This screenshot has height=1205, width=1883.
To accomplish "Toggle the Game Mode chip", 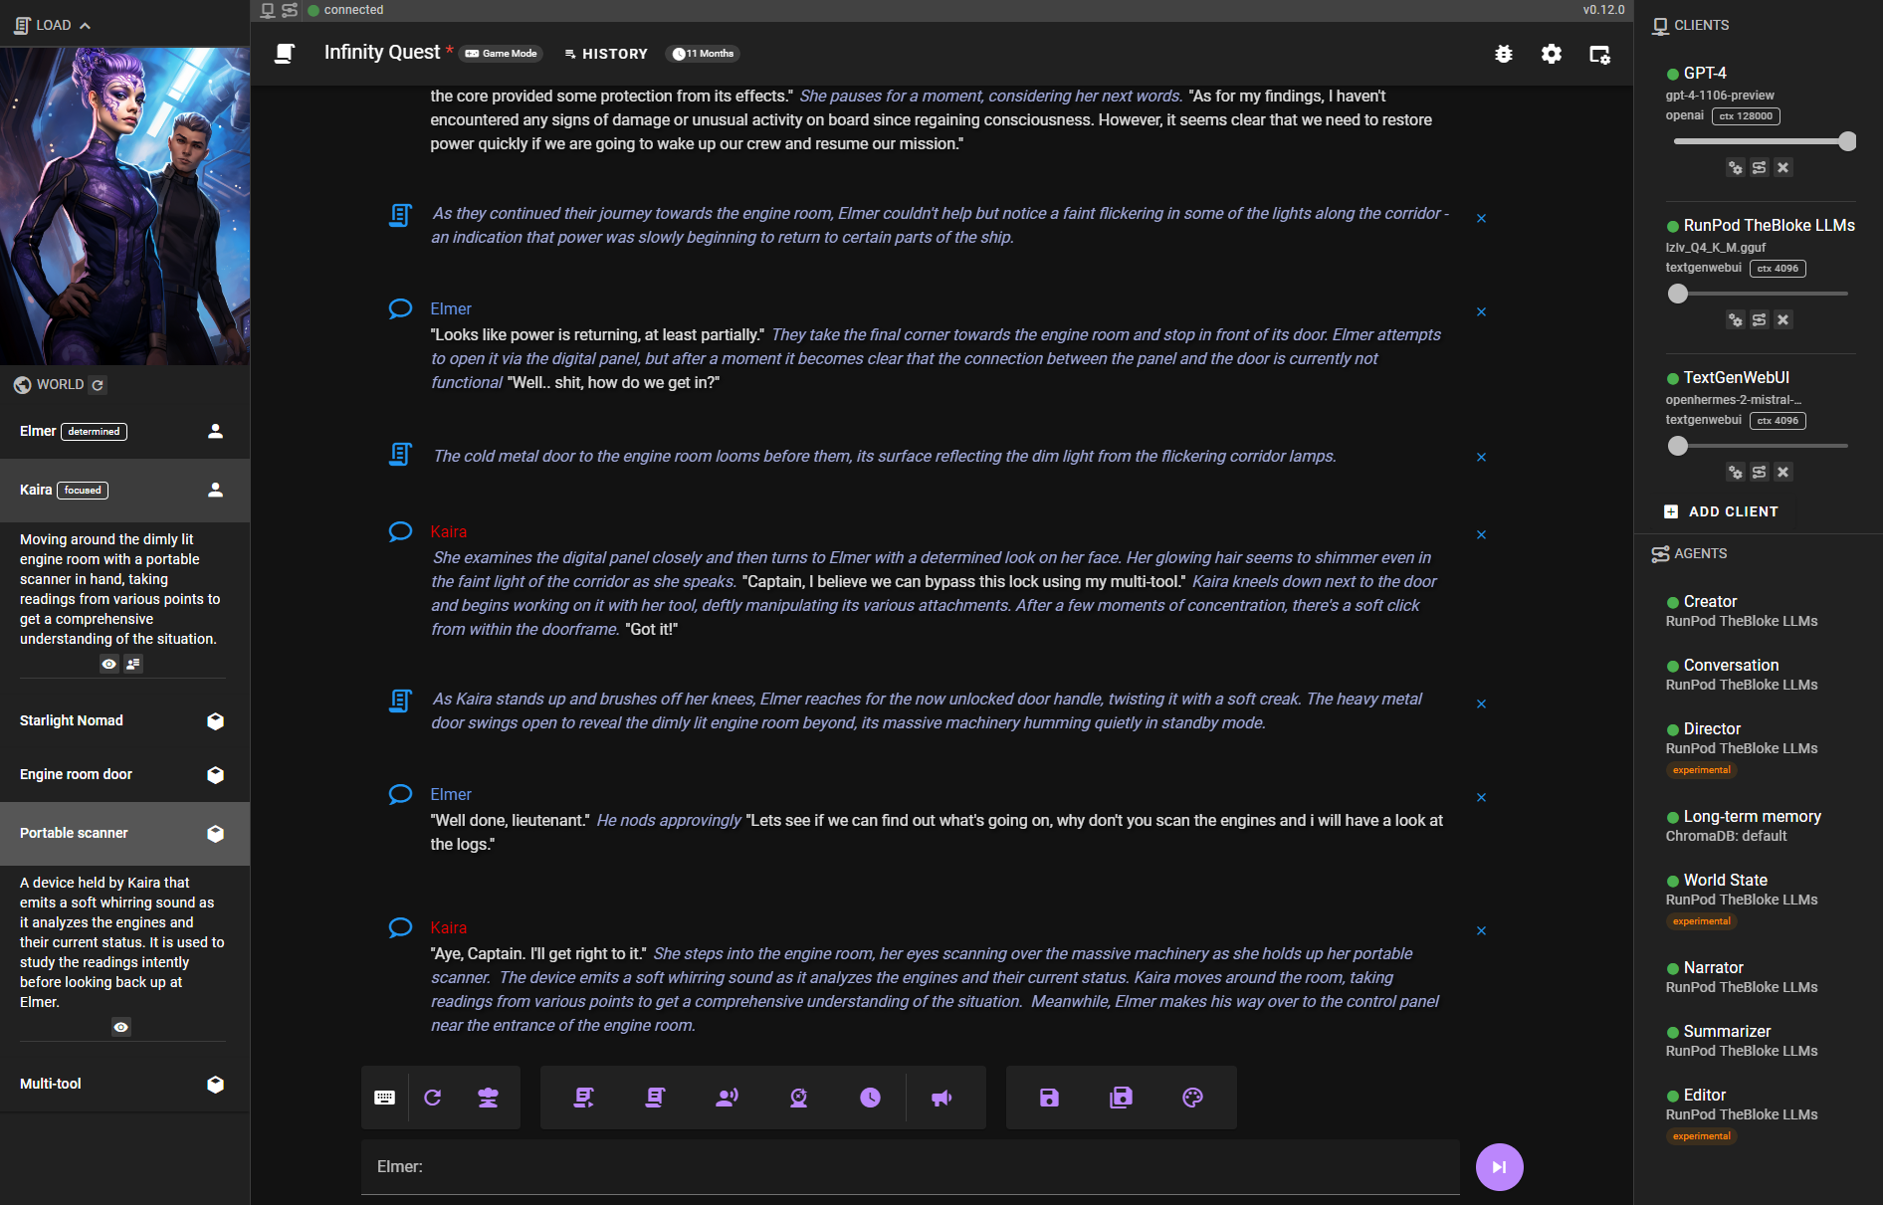I will [502, 54].
